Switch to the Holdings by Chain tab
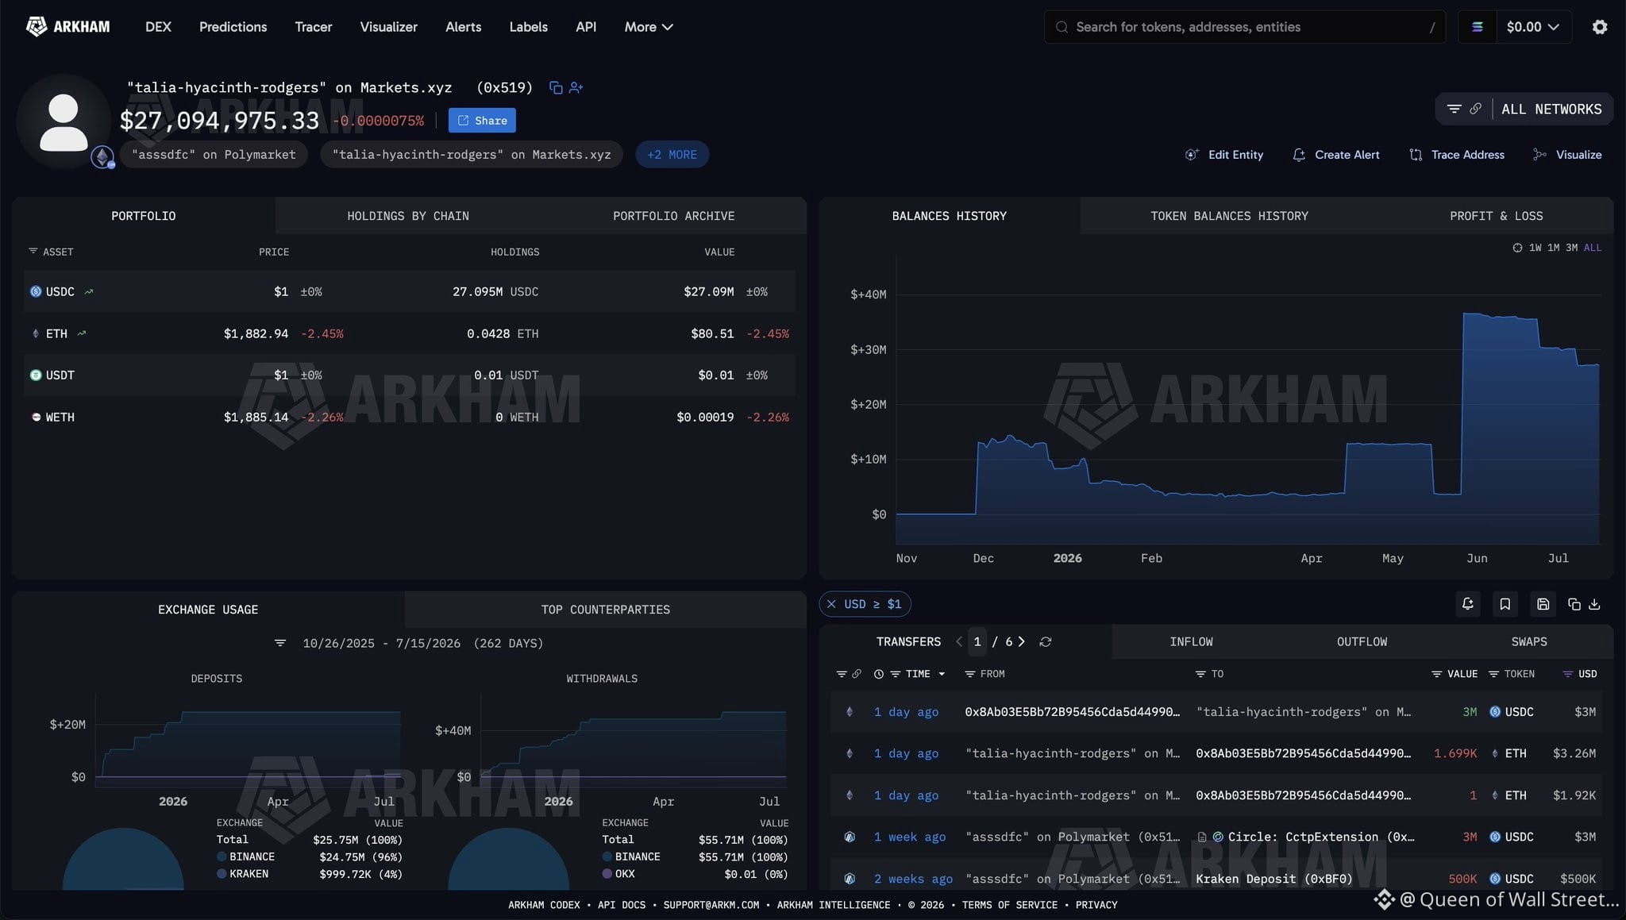This screenshot has height=920, width=1626. pyautogui.click(x=408, y=216)
